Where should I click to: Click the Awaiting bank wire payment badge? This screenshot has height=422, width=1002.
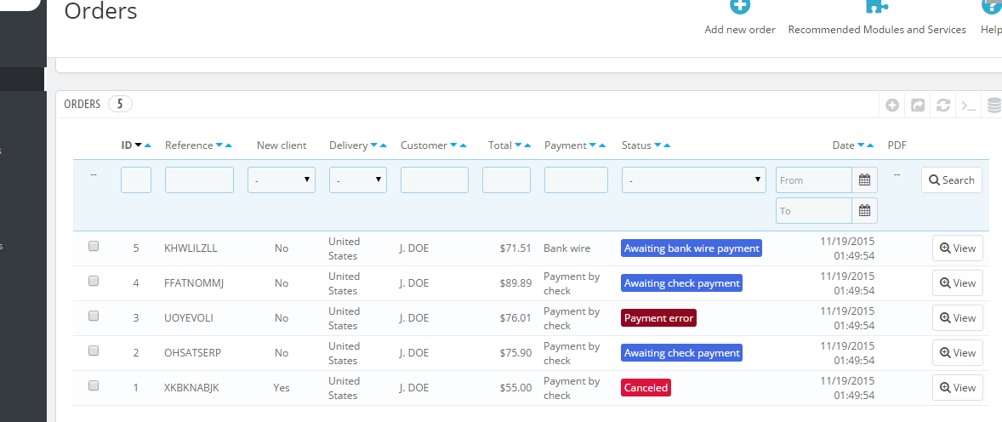(x=692, y=248)
